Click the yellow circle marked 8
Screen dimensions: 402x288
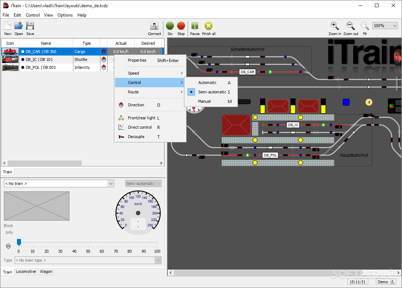click(x=369, y=102)
